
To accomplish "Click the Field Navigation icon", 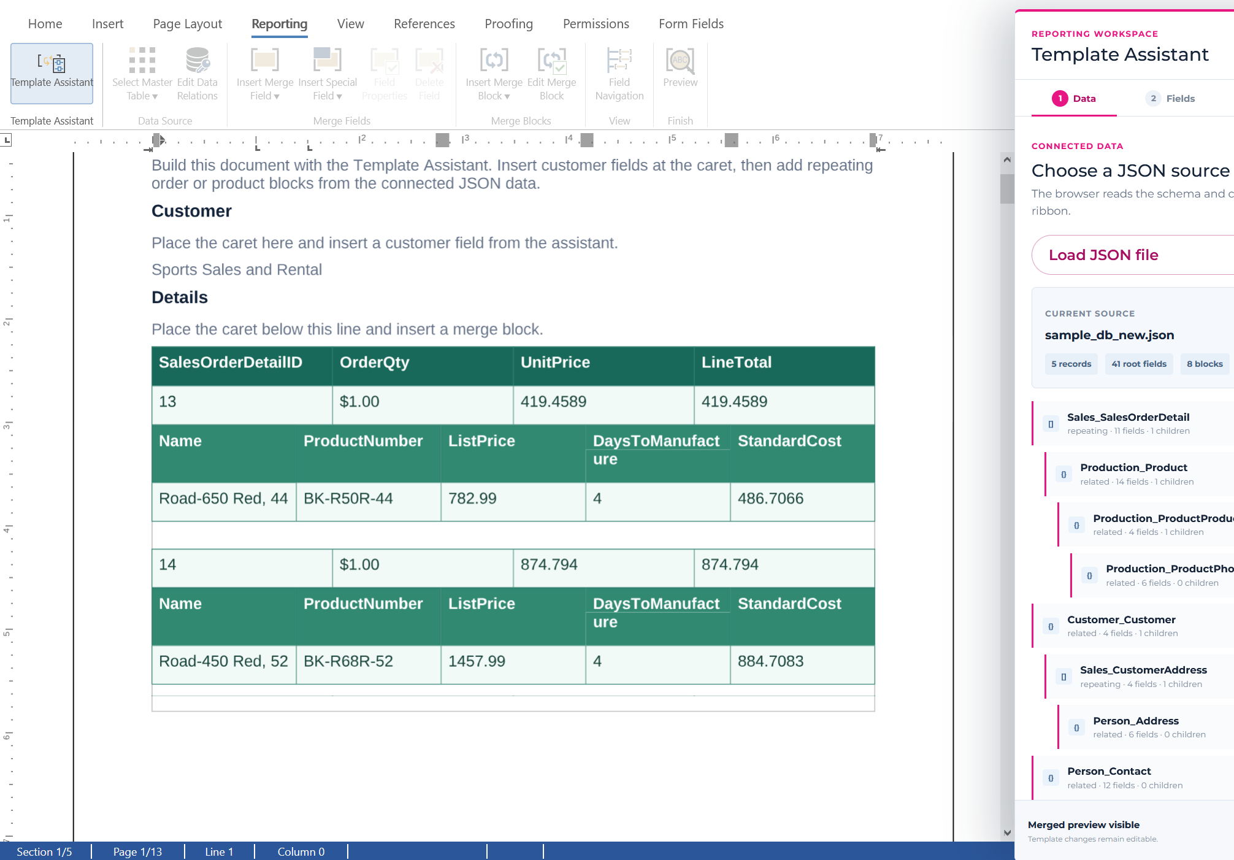I will [619, 74].
